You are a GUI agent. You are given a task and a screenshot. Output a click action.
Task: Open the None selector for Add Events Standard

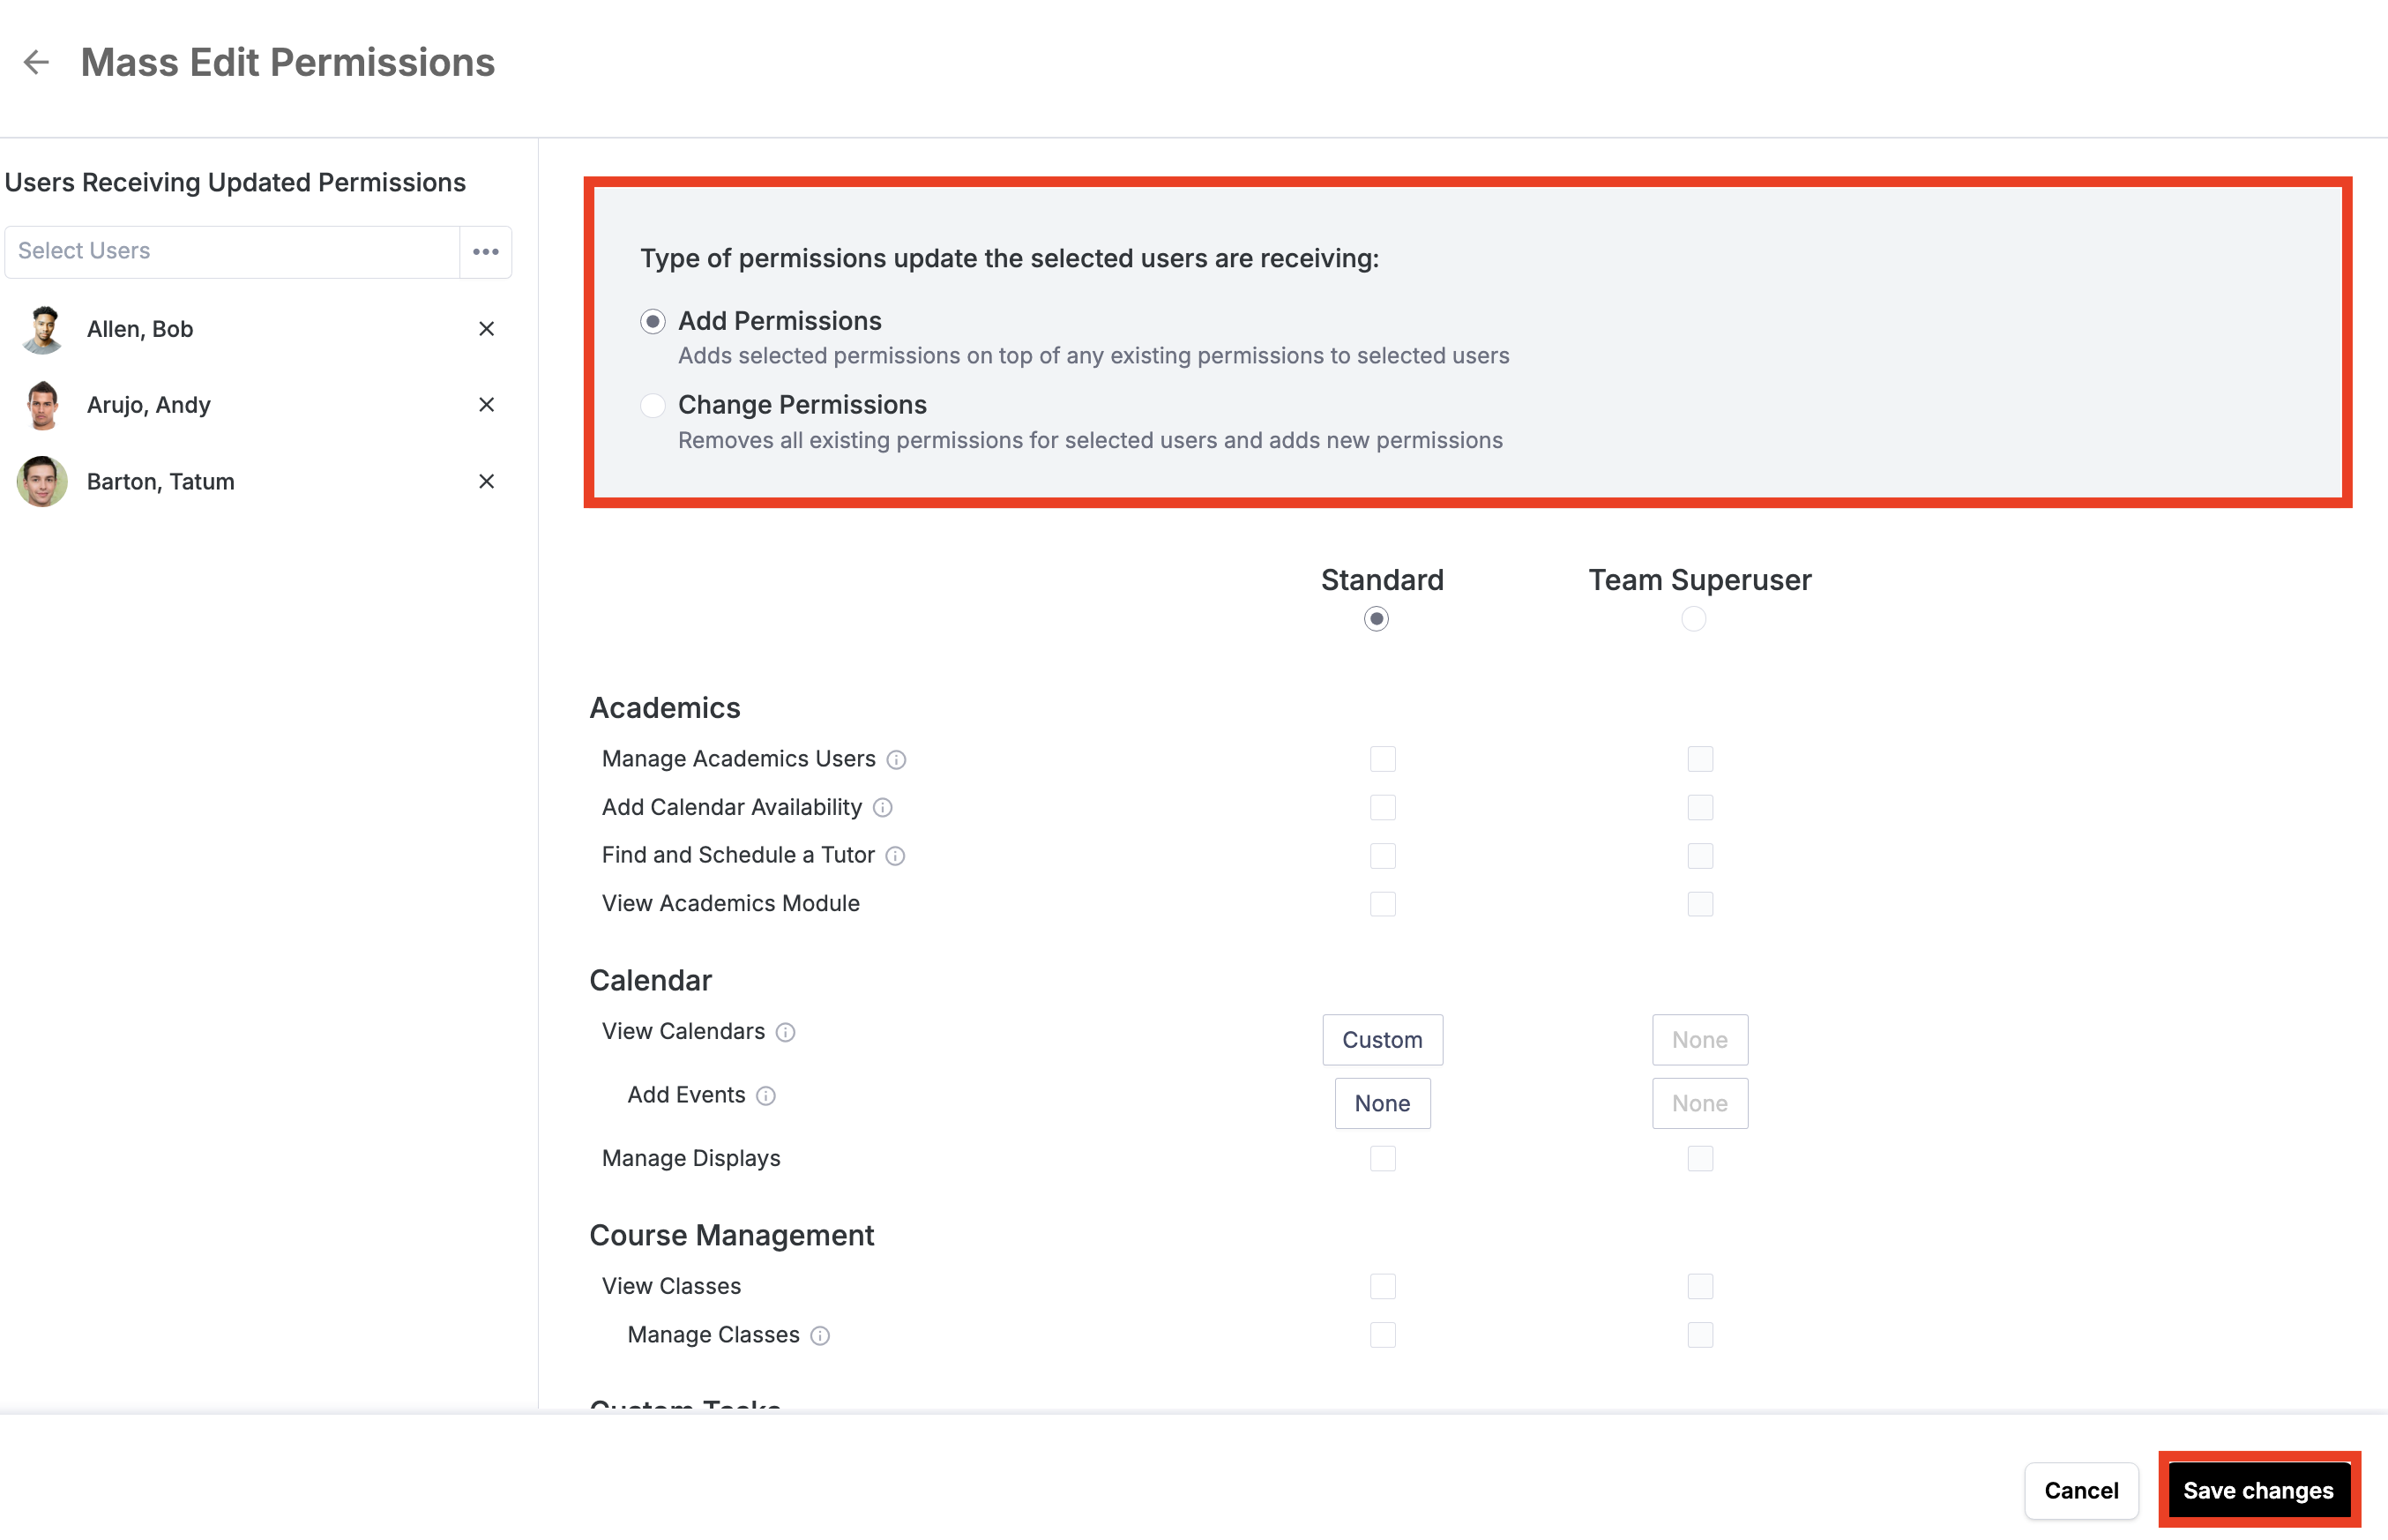1383,1103
